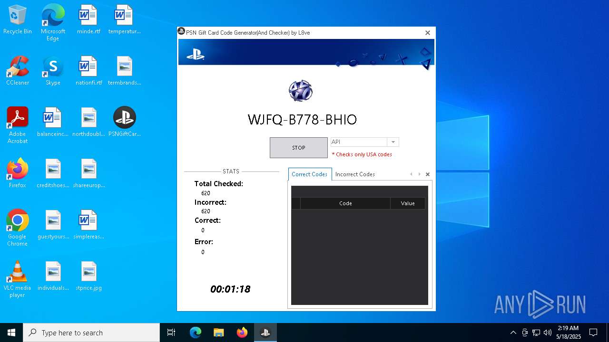Viewport: 609px width, 342px height.
Task: Open the VLC media player shortcut
Action: pyautogui.click(x=18, y=279)
